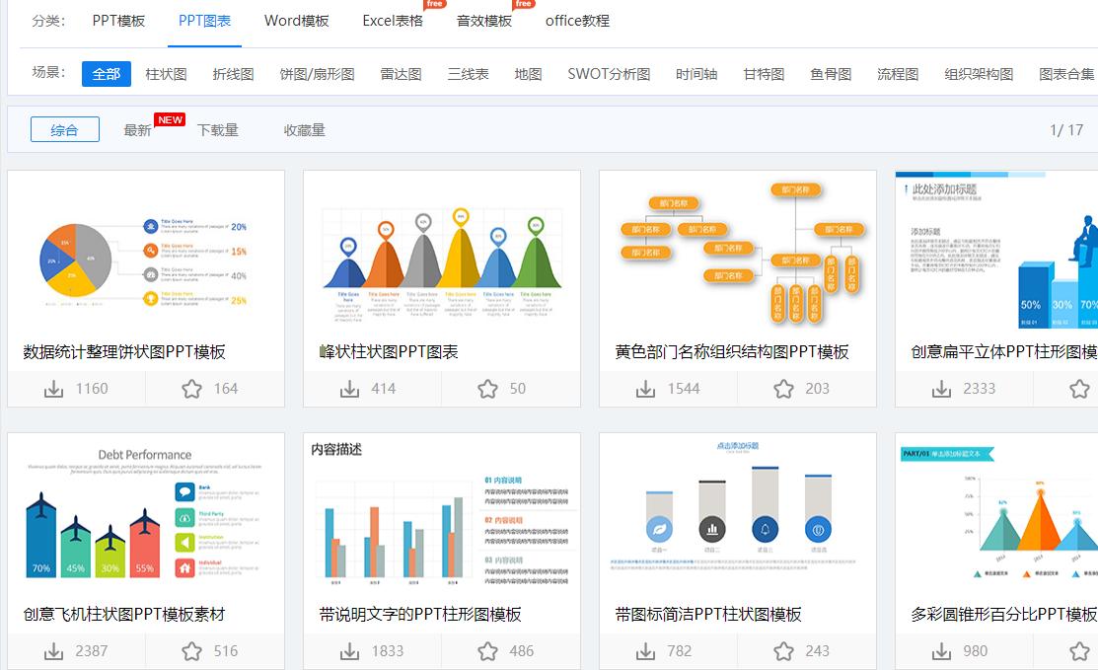1098x670 pixels.
Task: Enable the 柱状图 filter
Action: (x=166, y=73)
